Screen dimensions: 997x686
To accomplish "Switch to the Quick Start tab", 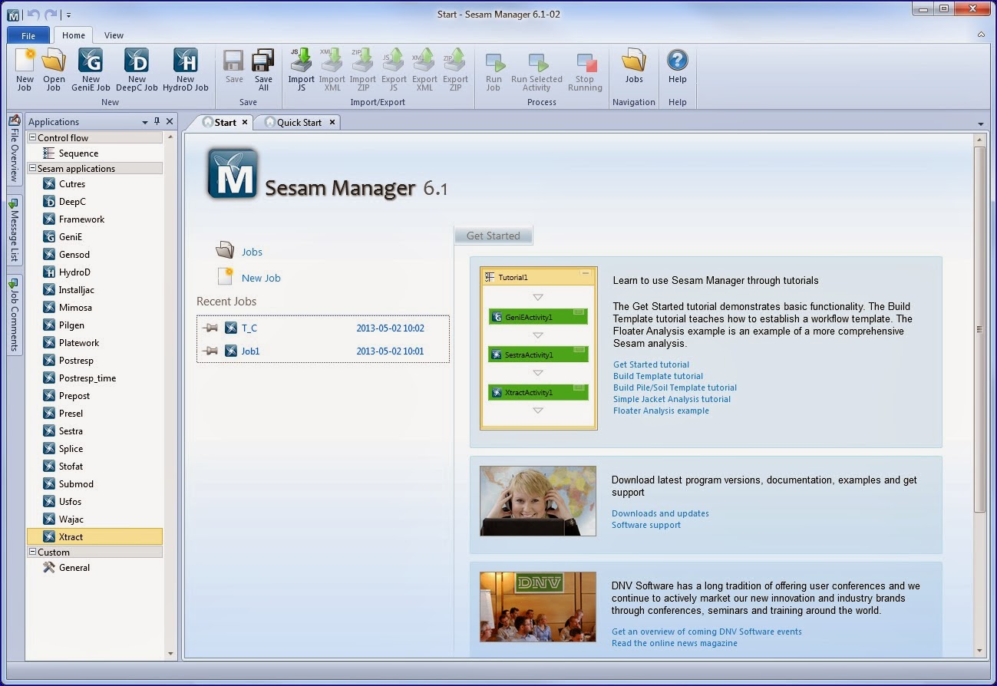I will click(299, 123).
